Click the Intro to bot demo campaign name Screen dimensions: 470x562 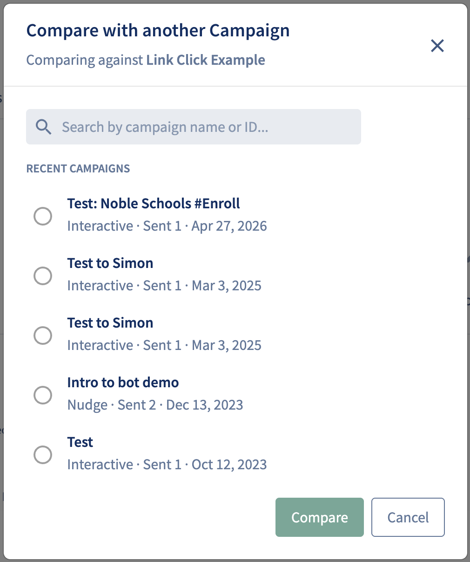pos(123,383)
